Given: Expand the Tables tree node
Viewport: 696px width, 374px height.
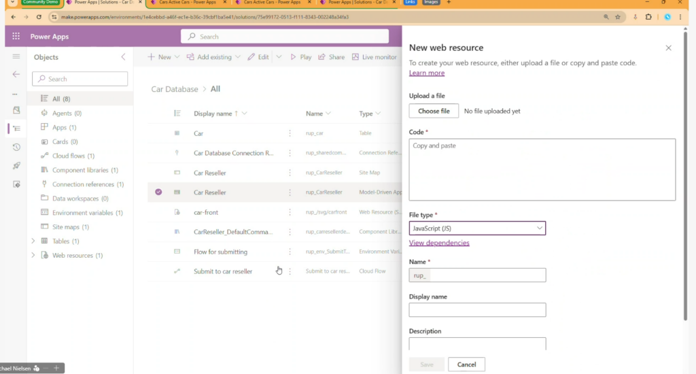Looking at the screenshot, I should point(33,241).
